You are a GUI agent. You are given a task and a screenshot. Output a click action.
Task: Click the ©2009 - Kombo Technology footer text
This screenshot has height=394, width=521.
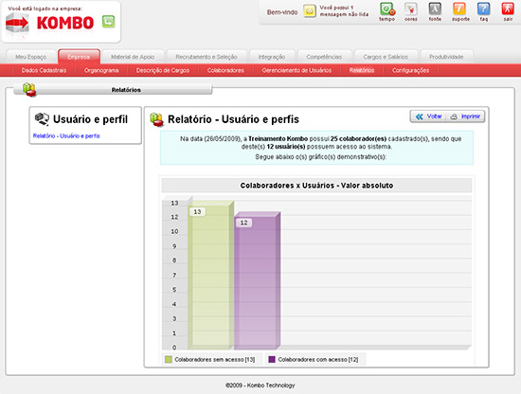tap(260, 385)
